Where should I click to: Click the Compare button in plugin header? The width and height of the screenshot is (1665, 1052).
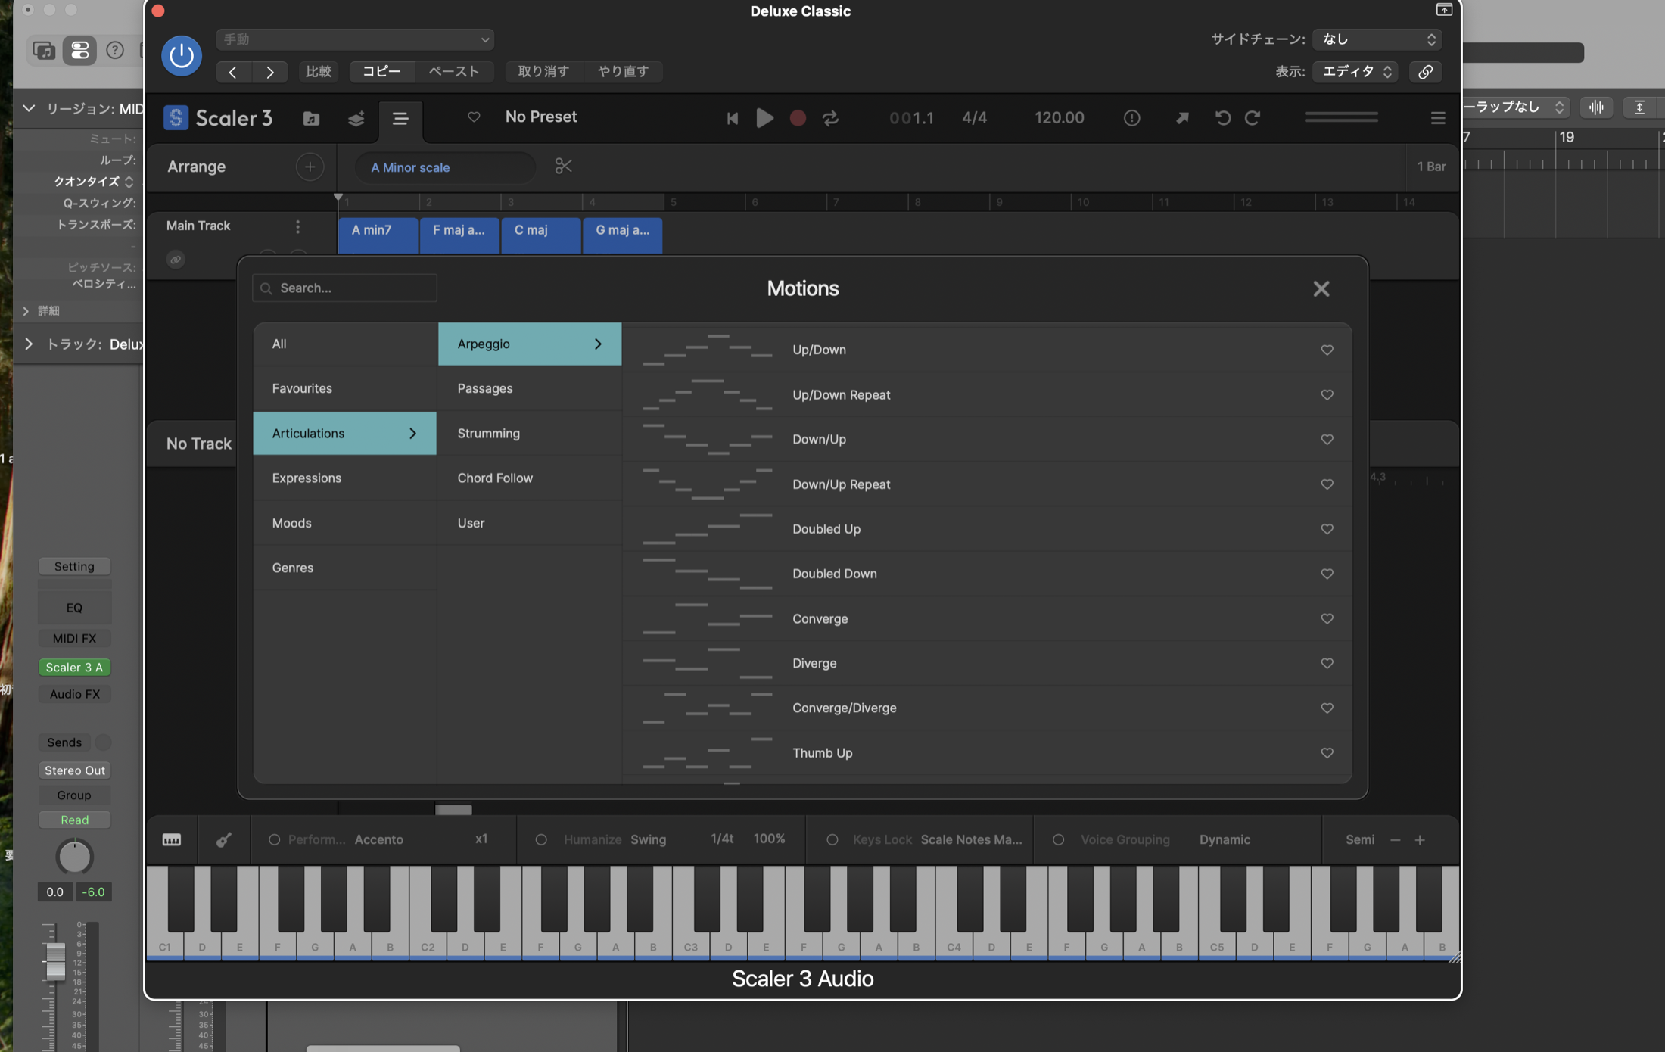(319, 71)
